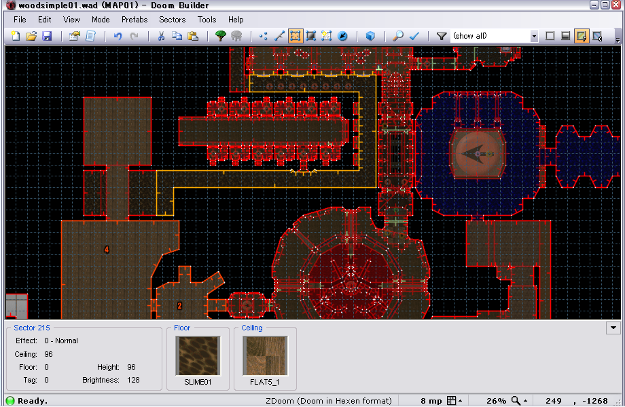Open the Edit menu
Image resolution: width=625 pixels, height=407 pixels.
pos(45,20)
